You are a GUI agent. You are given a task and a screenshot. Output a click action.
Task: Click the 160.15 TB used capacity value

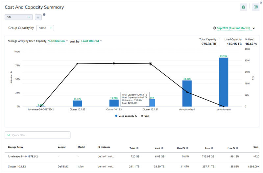pyautogui.click(x=234, y=44)
